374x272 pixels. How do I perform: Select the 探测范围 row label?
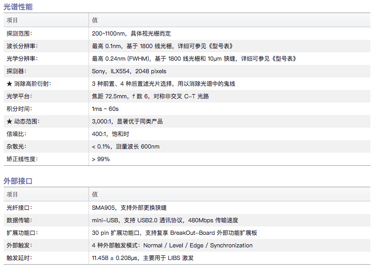pos(18,33)
